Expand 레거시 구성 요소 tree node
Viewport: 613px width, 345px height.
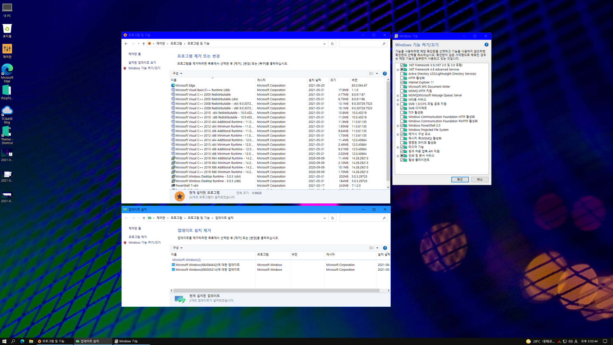pyautogui.click(x=398, y=134)
